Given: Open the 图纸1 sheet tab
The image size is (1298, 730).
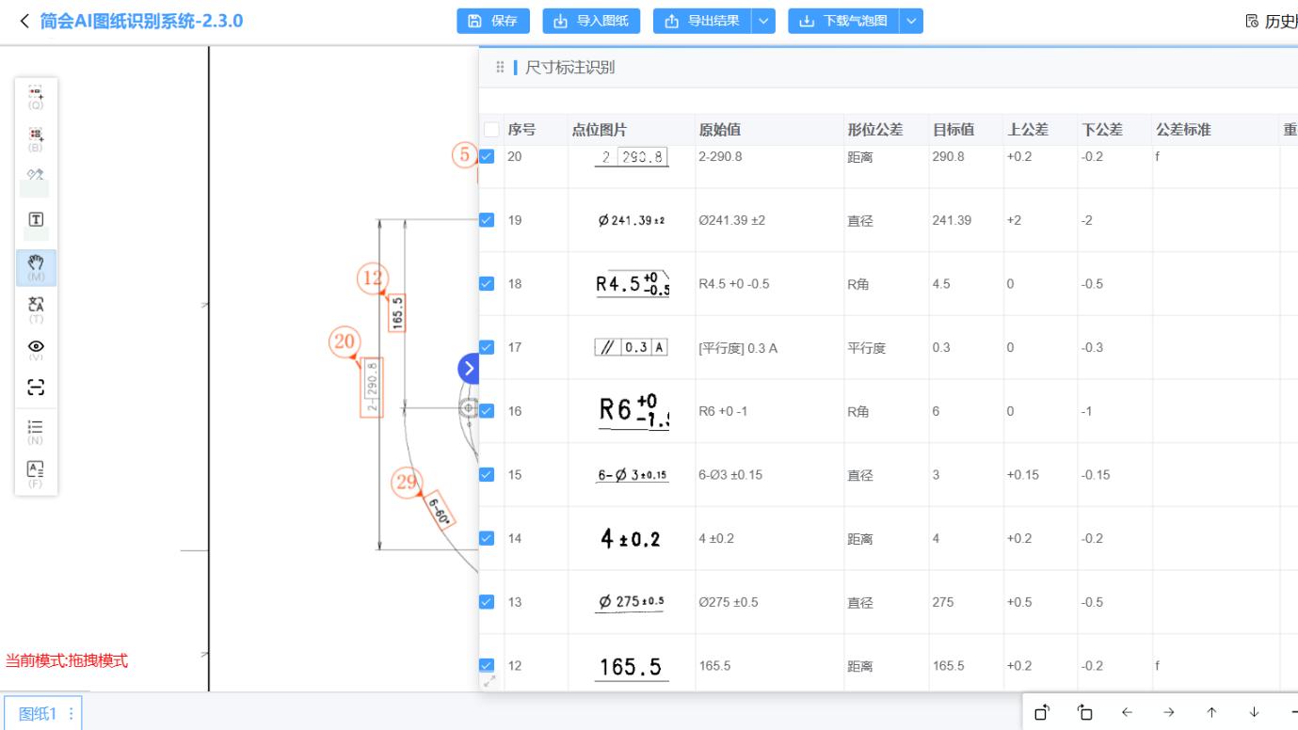Looking at the screenshot, I should (35, 713).
